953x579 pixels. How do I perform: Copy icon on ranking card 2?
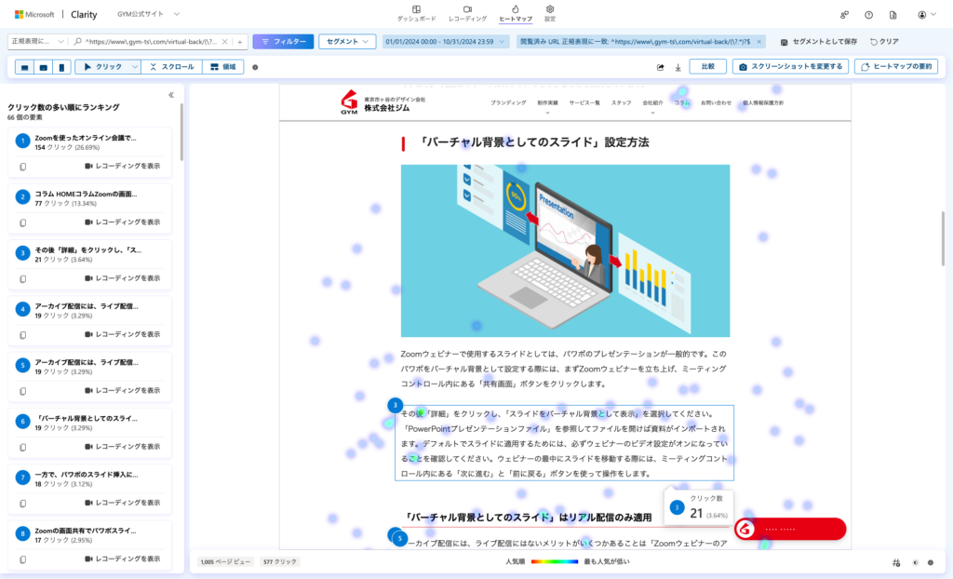pyautogui.click(x=22, y=222)
